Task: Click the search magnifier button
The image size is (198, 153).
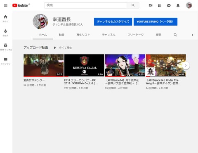Action: [x=133, y=5]
